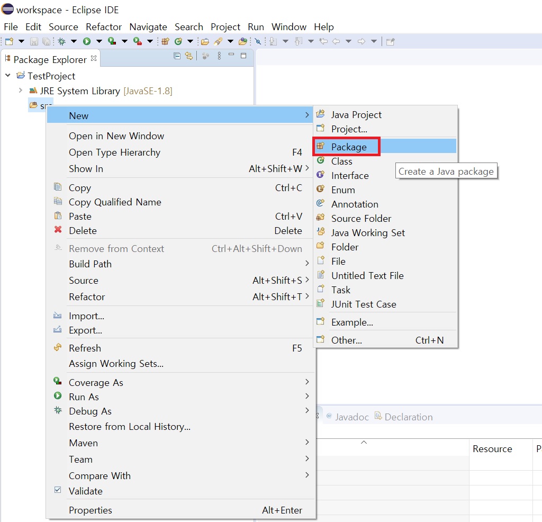Screen dimensions: 542x522
Task: Close the Package Explorer tab
Action: [94, 58]
